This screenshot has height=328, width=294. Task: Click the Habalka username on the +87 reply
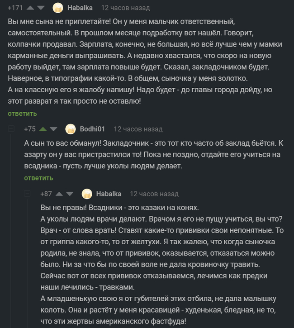(109, 194)
